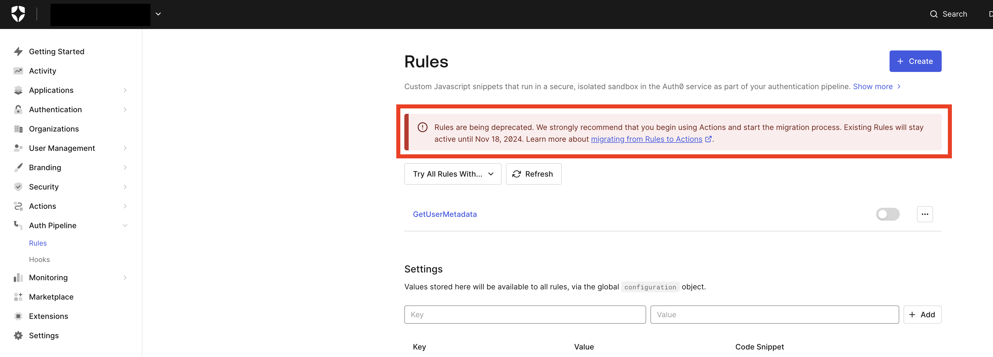Image resolution: width=993 pixels, height=357 pixels.
Task: Expand the Applications section
Action: coord(51,90)
